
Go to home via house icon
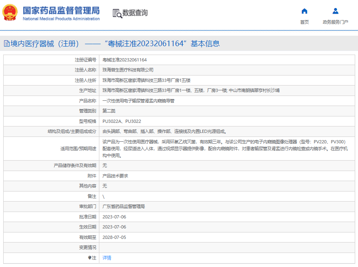[305, 11]
